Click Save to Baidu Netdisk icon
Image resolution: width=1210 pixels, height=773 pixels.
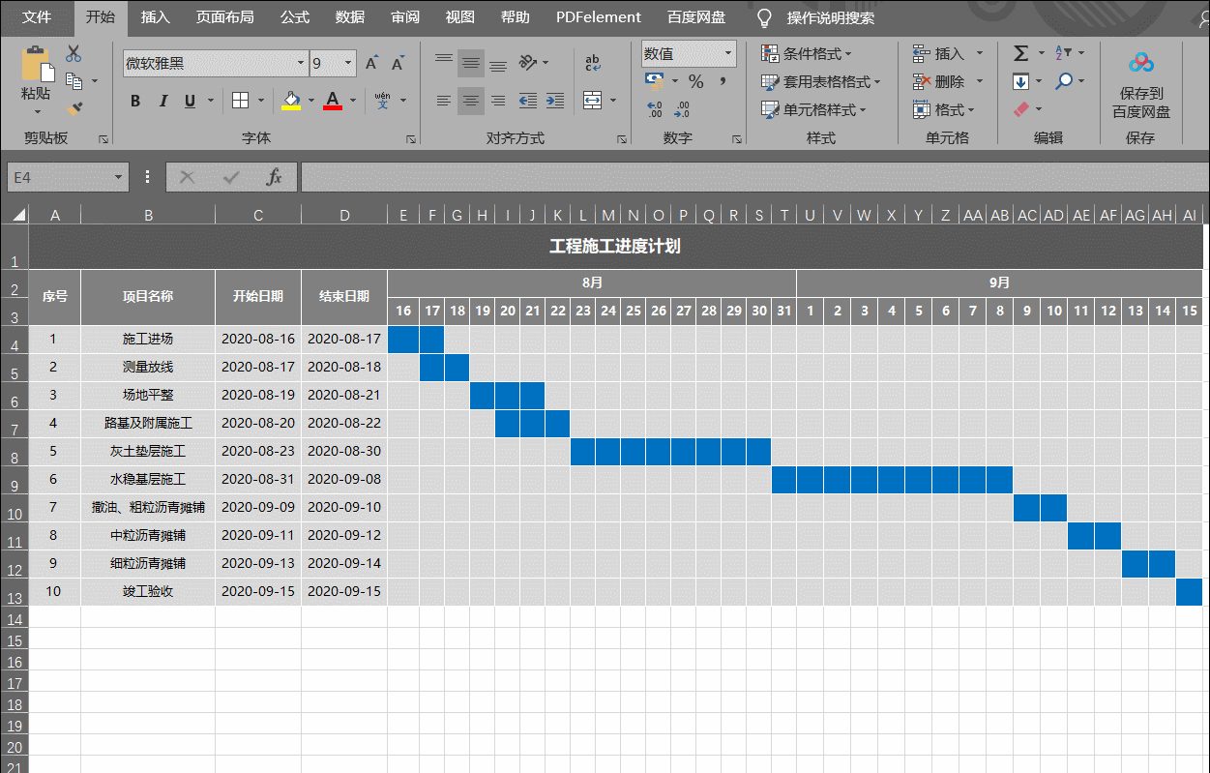pyautogui.click(x=1141, y=63)
